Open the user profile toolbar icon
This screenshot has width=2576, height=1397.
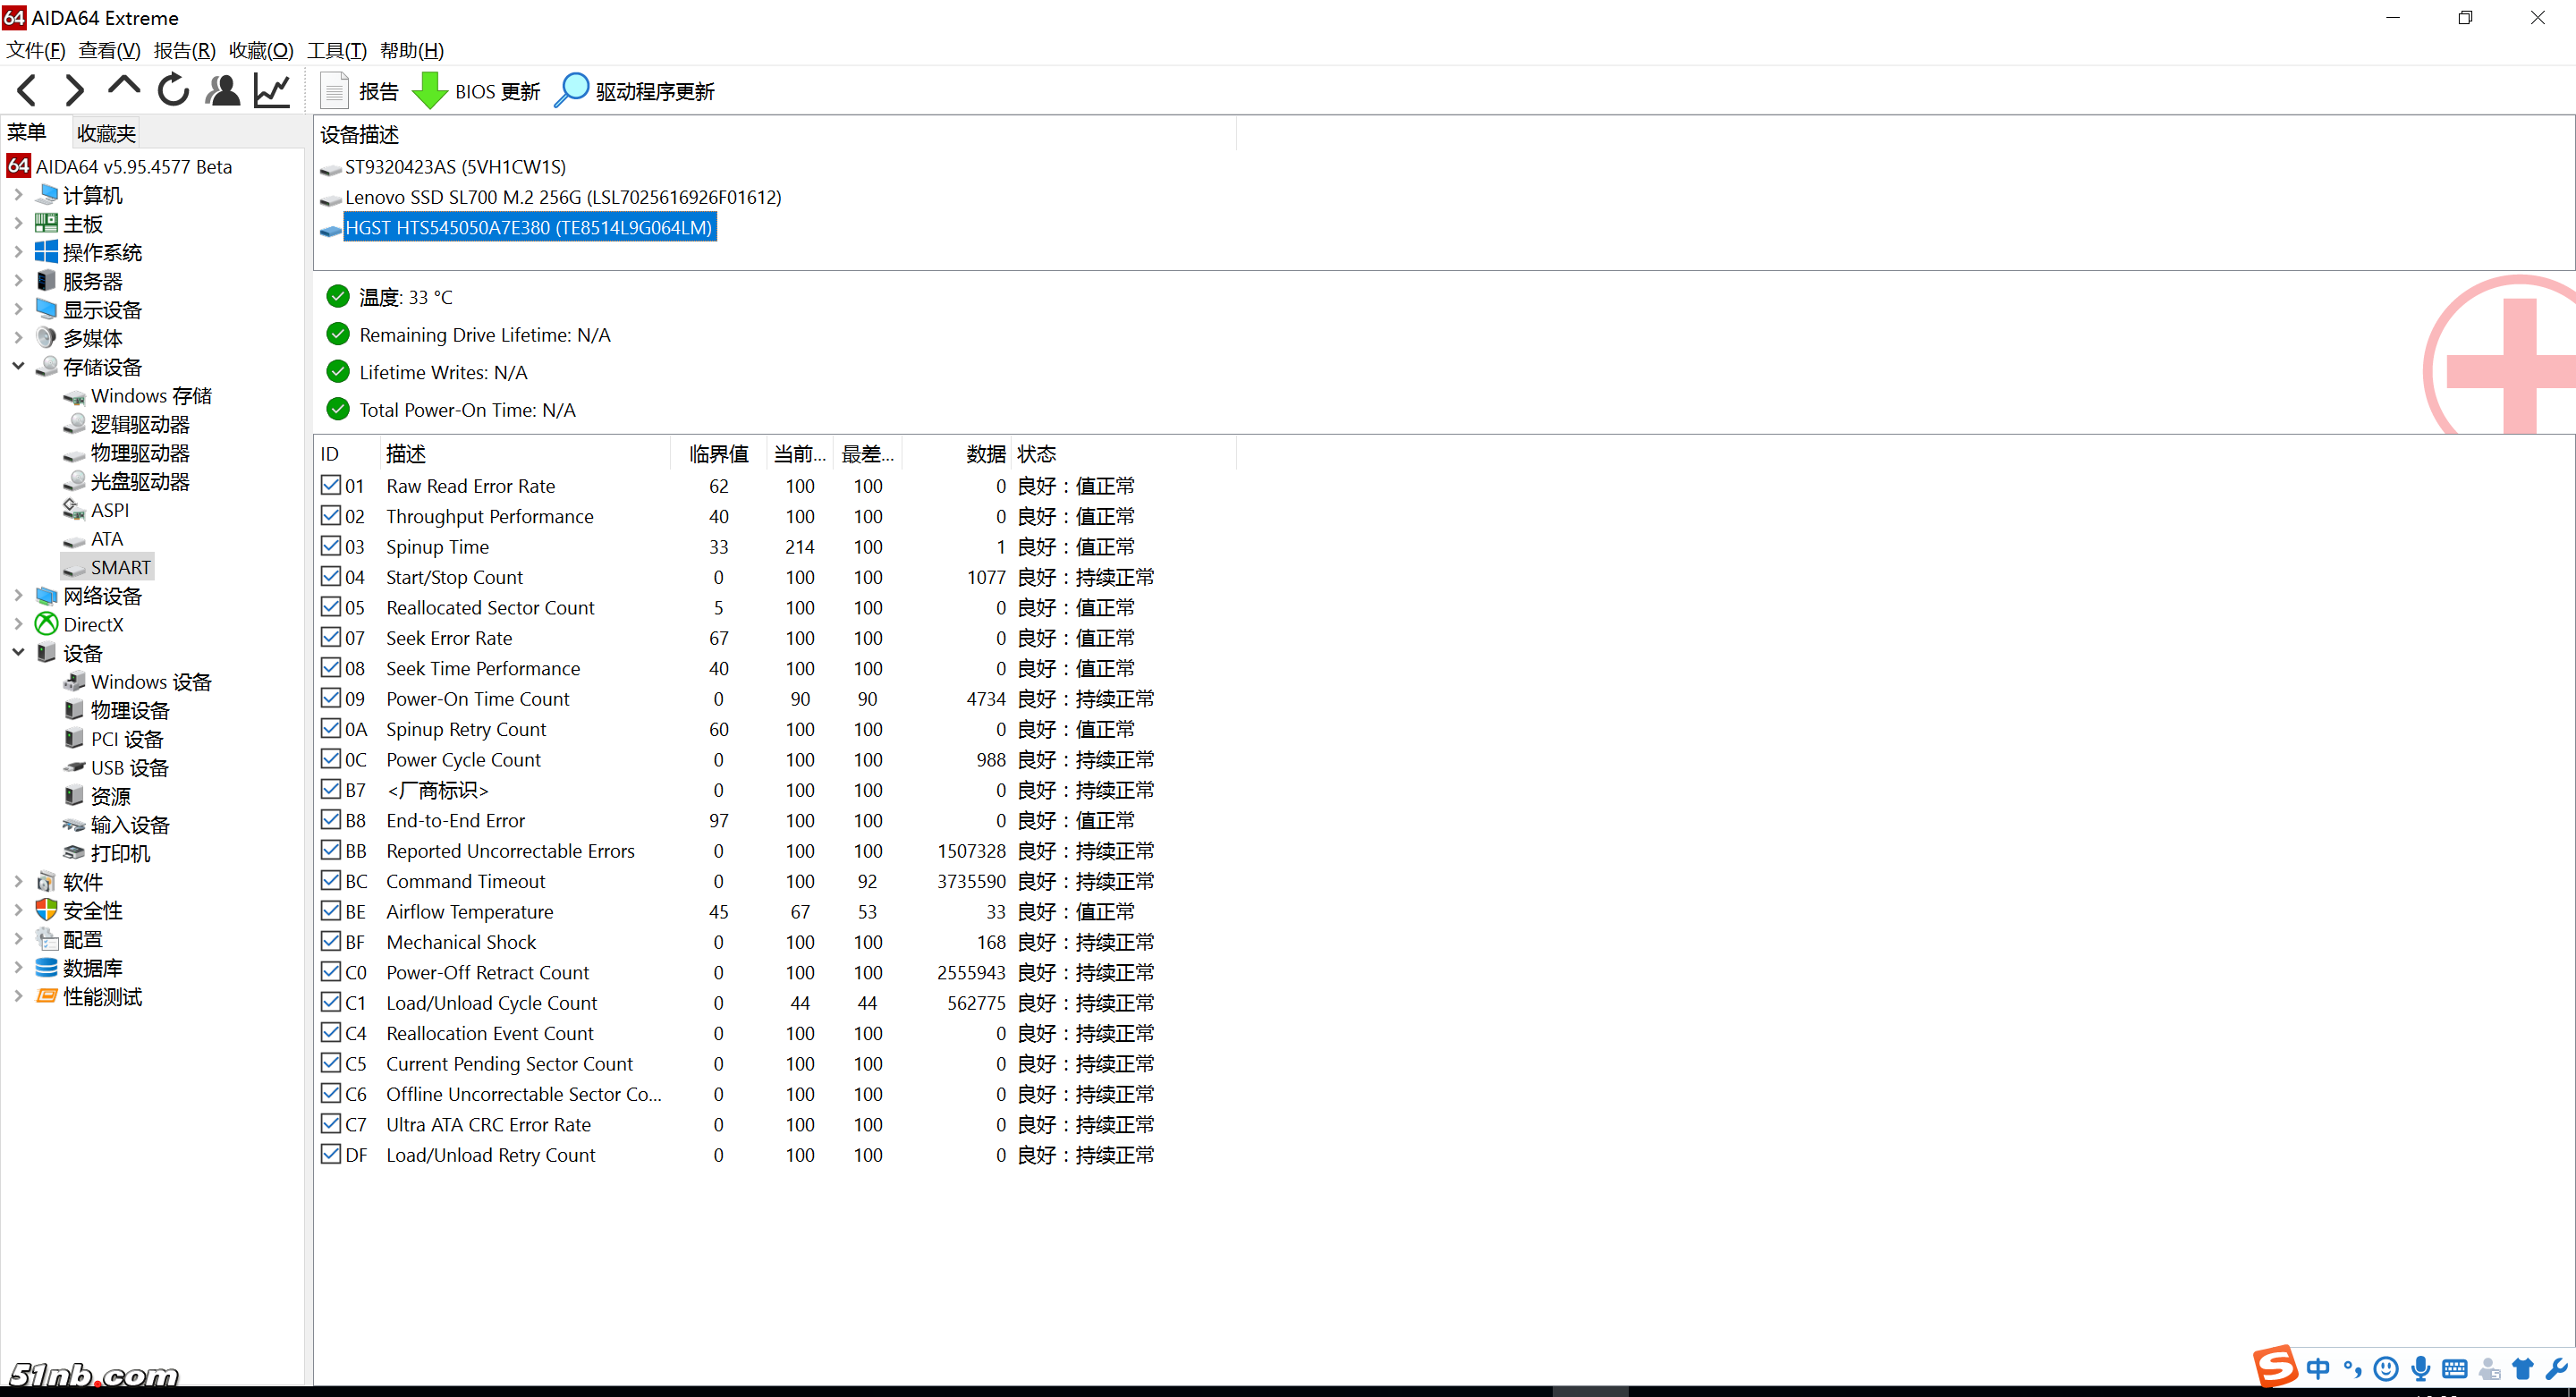222,91
